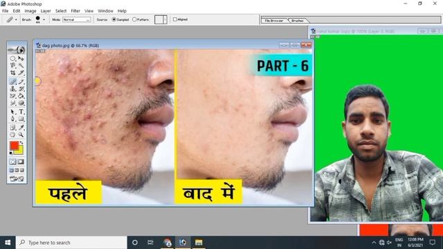
Task: Open the Window menu
Action: pos(105,11)
